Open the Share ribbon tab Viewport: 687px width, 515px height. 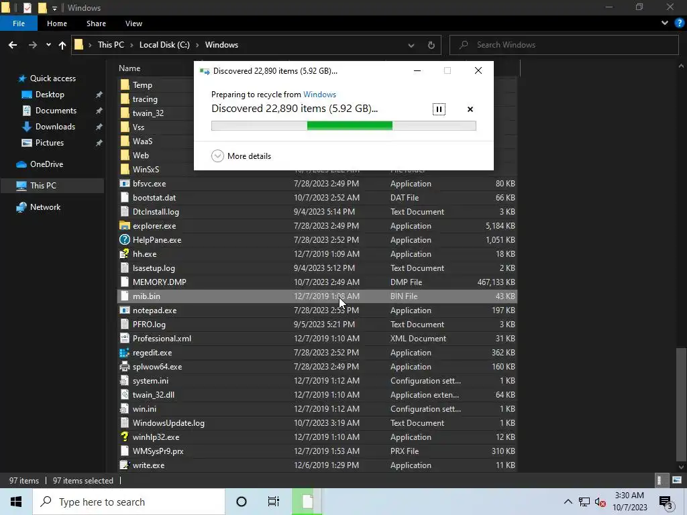click(x=96, y=23)
